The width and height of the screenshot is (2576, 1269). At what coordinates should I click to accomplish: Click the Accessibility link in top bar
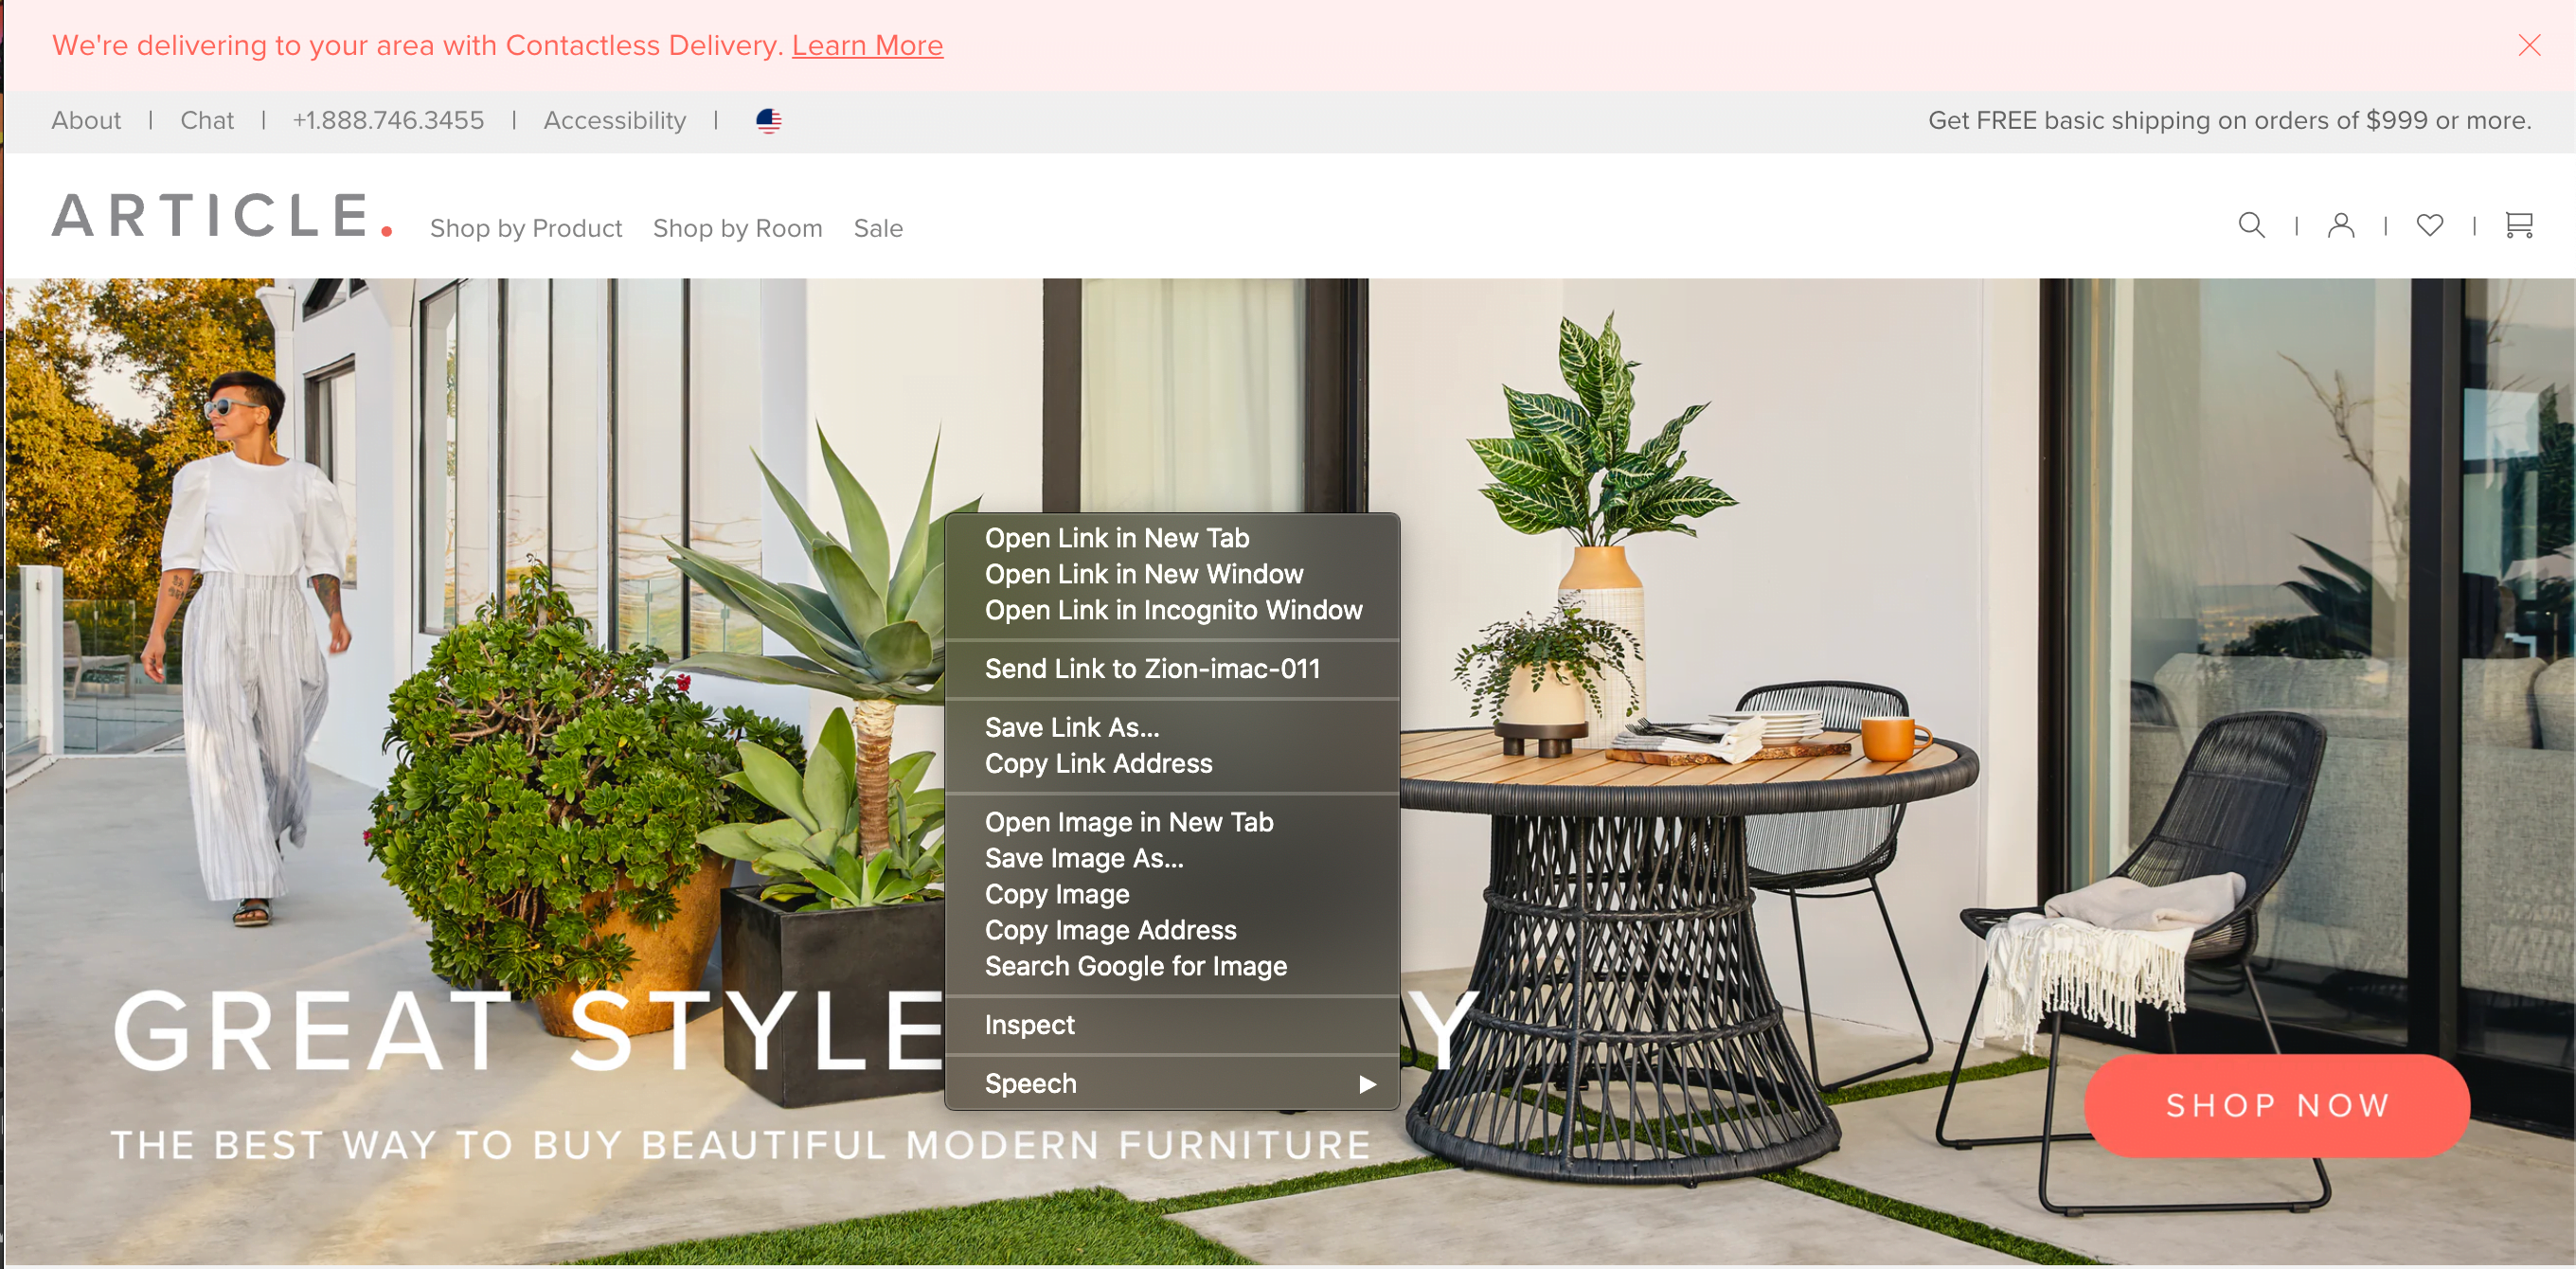617,118
